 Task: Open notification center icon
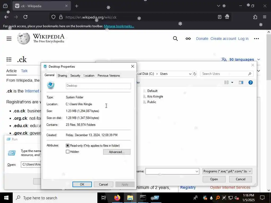(262, 198)
